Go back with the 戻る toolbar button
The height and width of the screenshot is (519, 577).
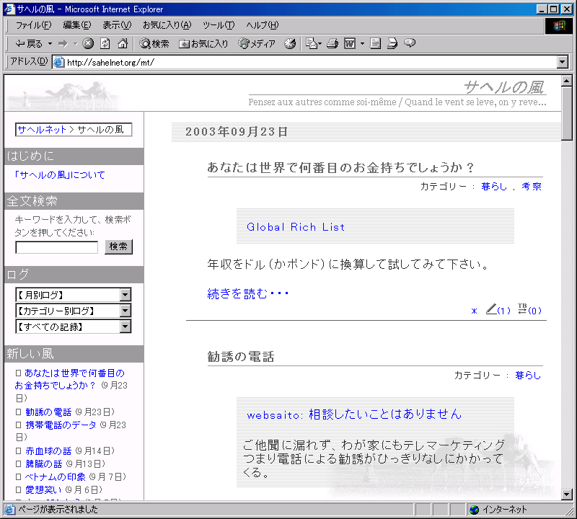pos(29,44)
